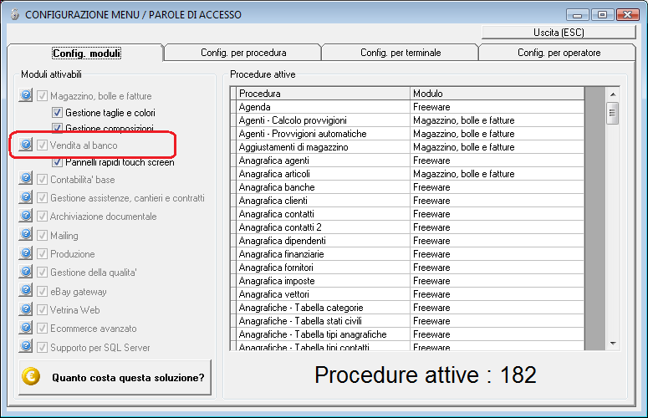Click help icon beside Produzione
Image resolution: width=648 pixels, height=418 pixels.
coord(26,253)
